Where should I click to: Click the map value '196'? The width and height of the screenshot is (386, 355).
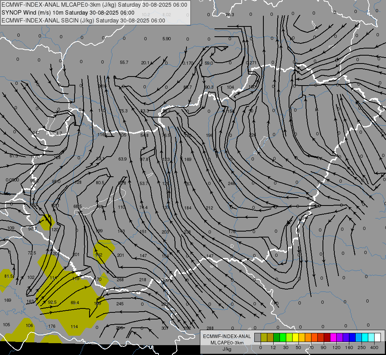click(x=209, y=135)
